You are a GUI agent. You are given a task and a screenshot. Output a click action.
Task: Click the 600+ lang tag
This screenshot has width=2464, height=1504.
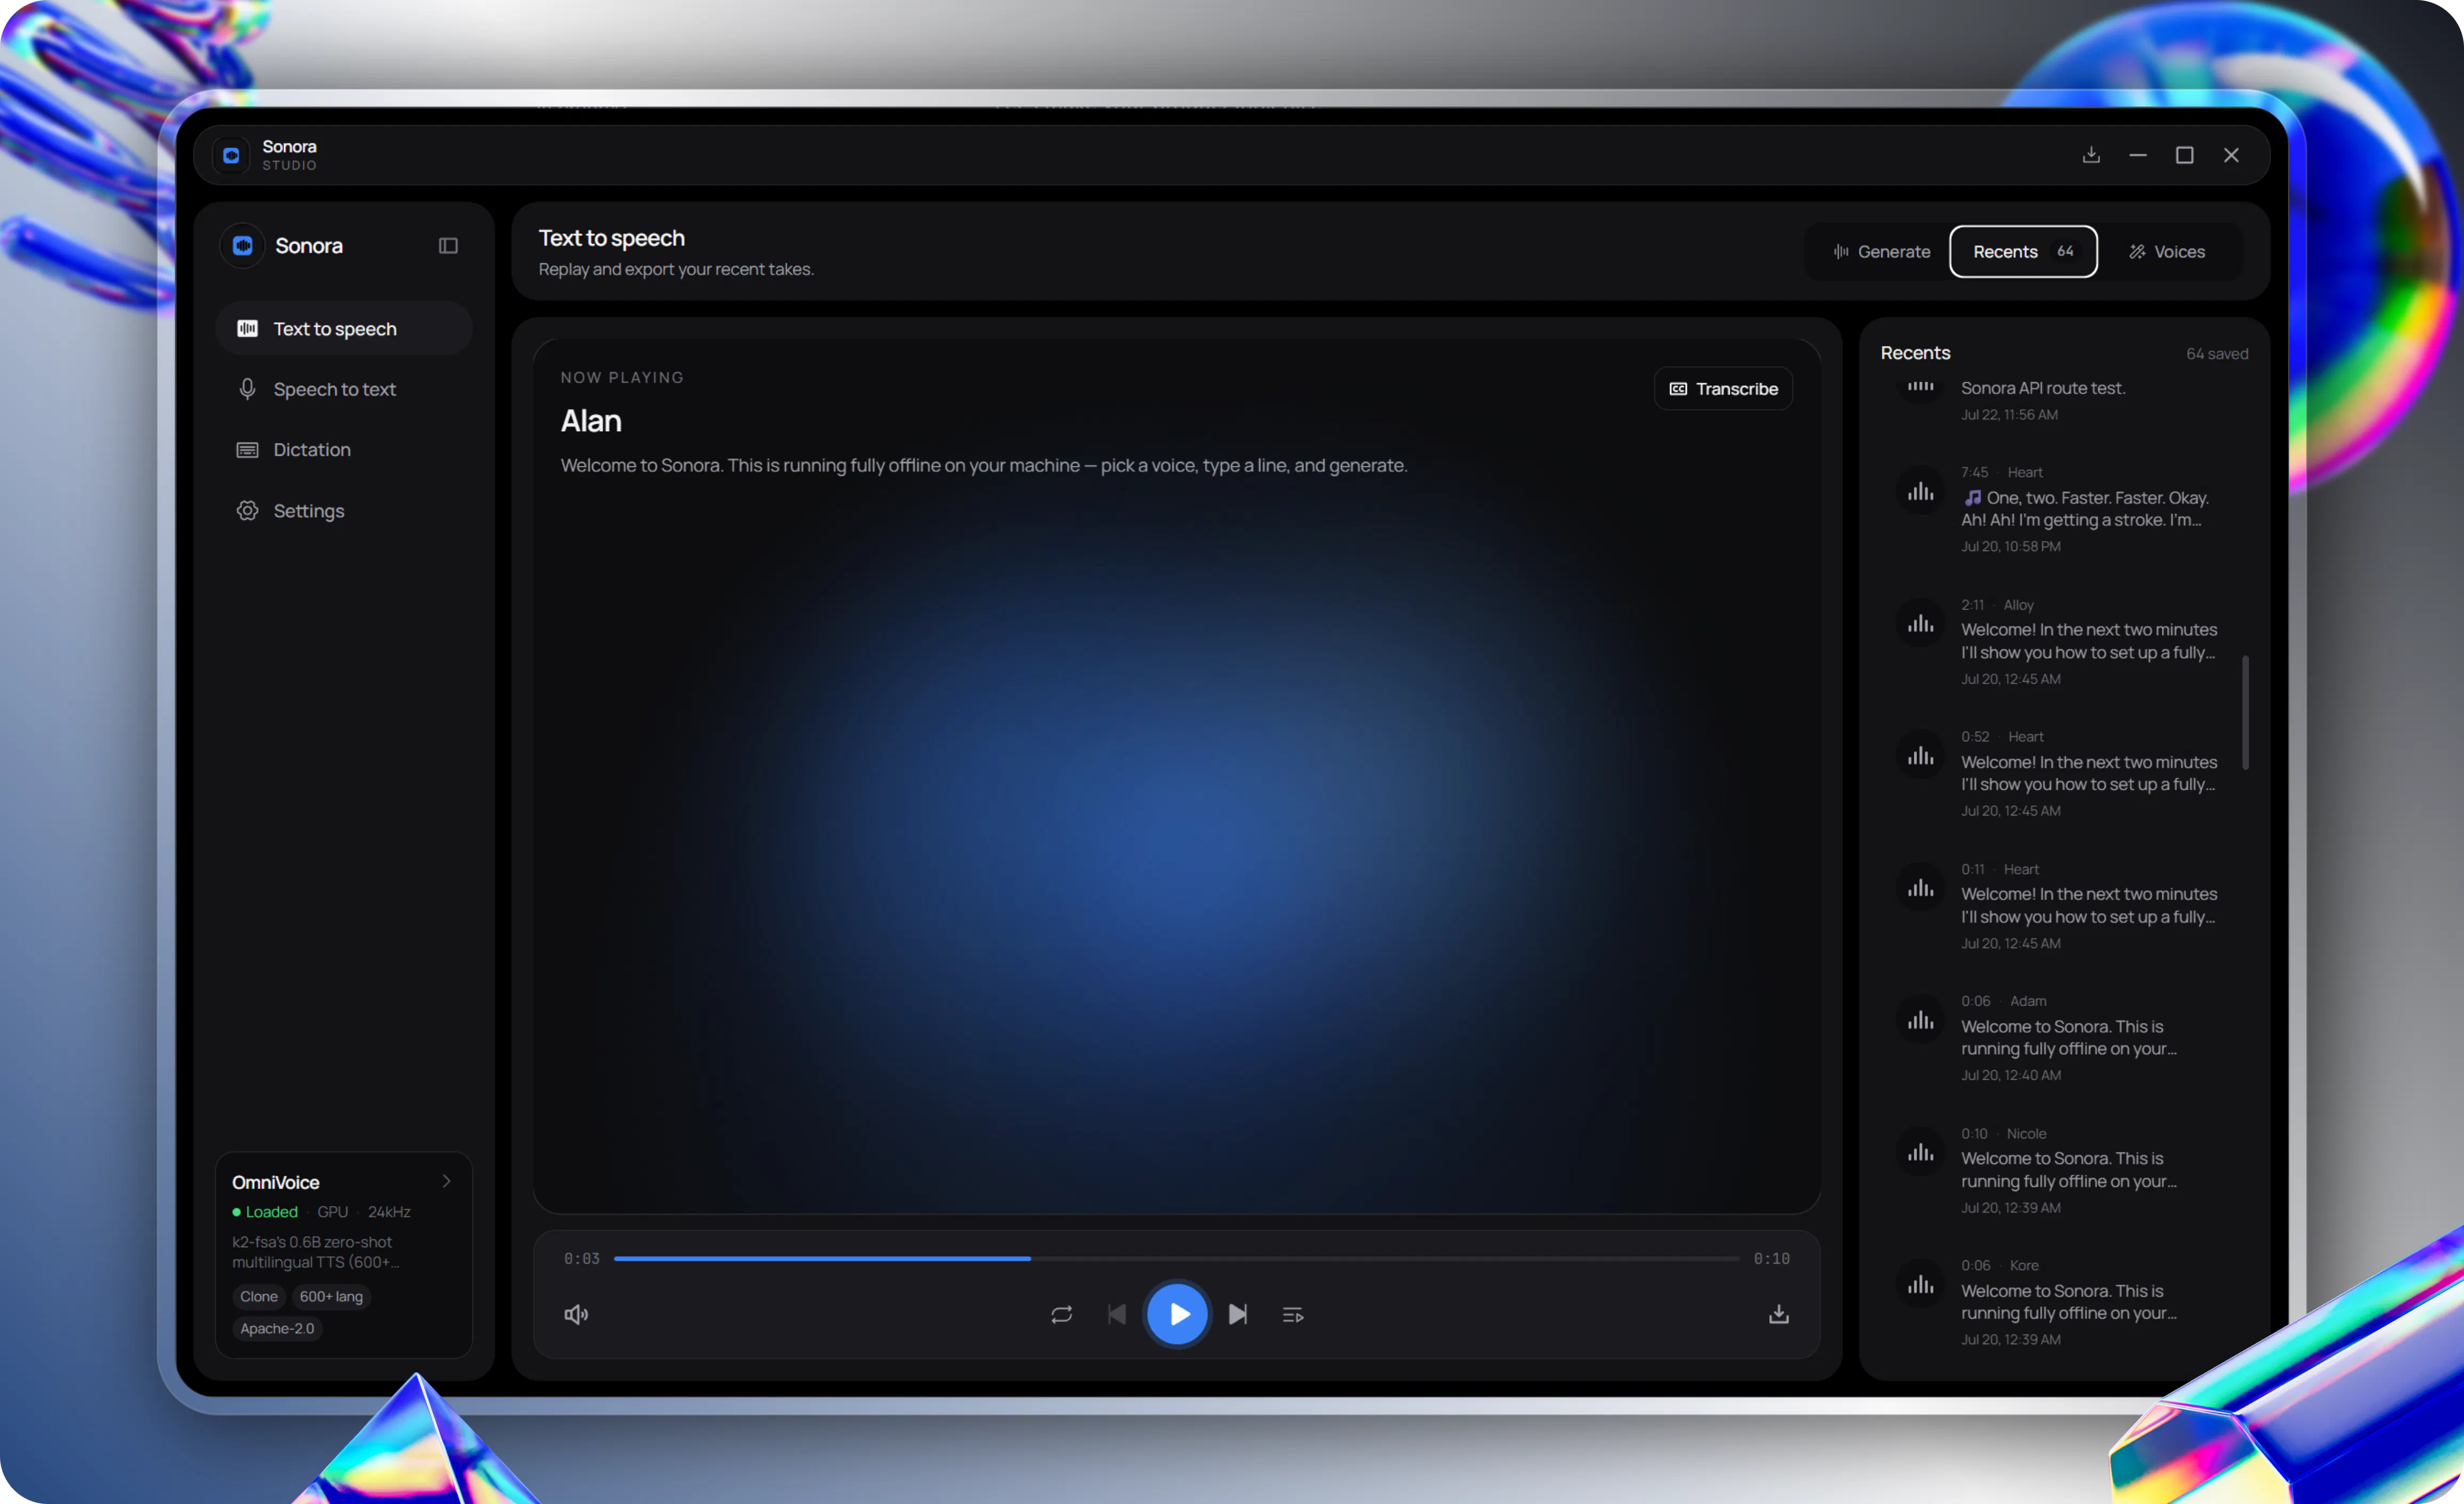331,1297
